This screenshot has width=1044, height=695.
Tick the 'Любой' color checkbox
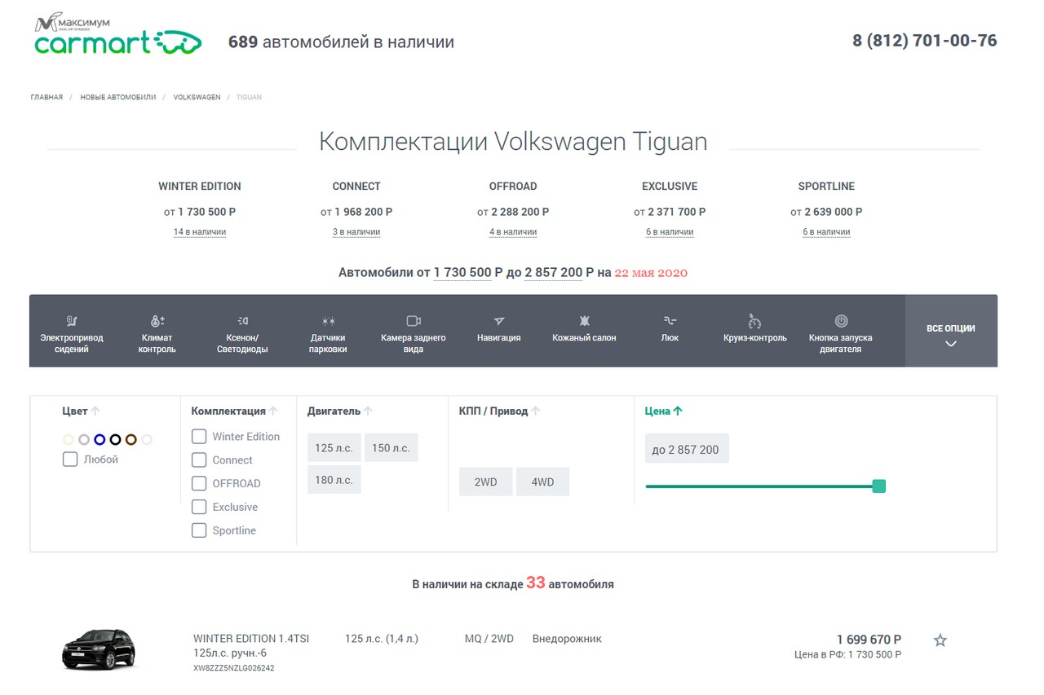click(x=70, y=460)
